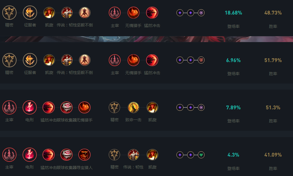
Task: Click the 主宰 tree icon in the first row
Action: coord(114,12)
